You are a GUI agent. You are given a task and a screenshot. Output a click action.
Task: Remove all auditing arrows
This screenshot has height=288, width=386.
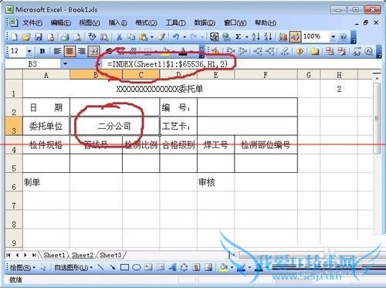coord(284,51)
